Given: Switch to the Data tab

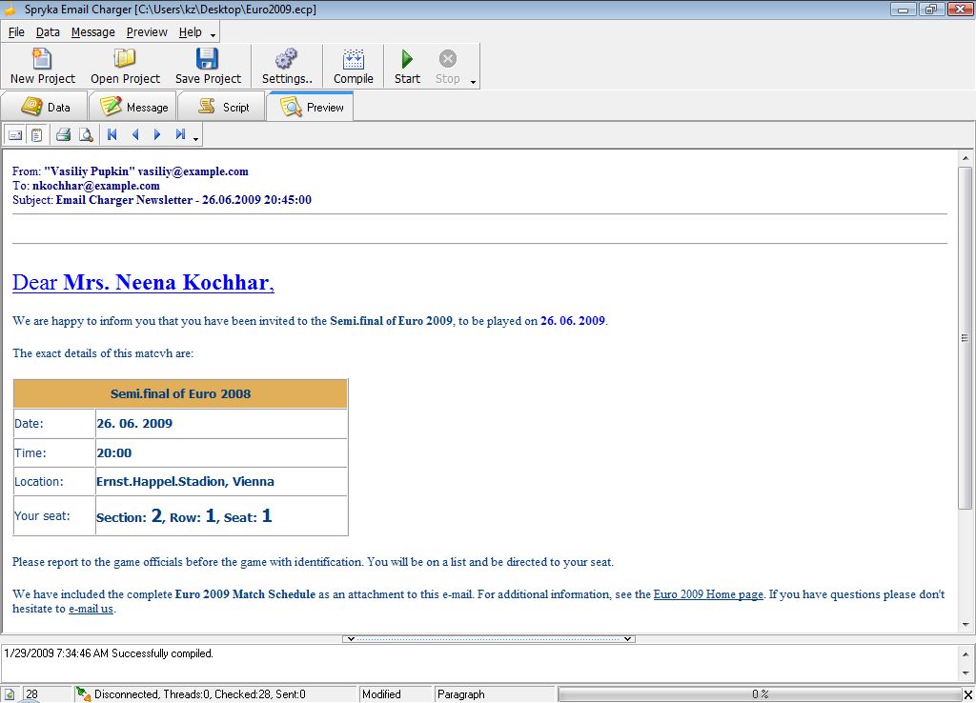Looking at the screenshot, I should click(x=44, y=107).
